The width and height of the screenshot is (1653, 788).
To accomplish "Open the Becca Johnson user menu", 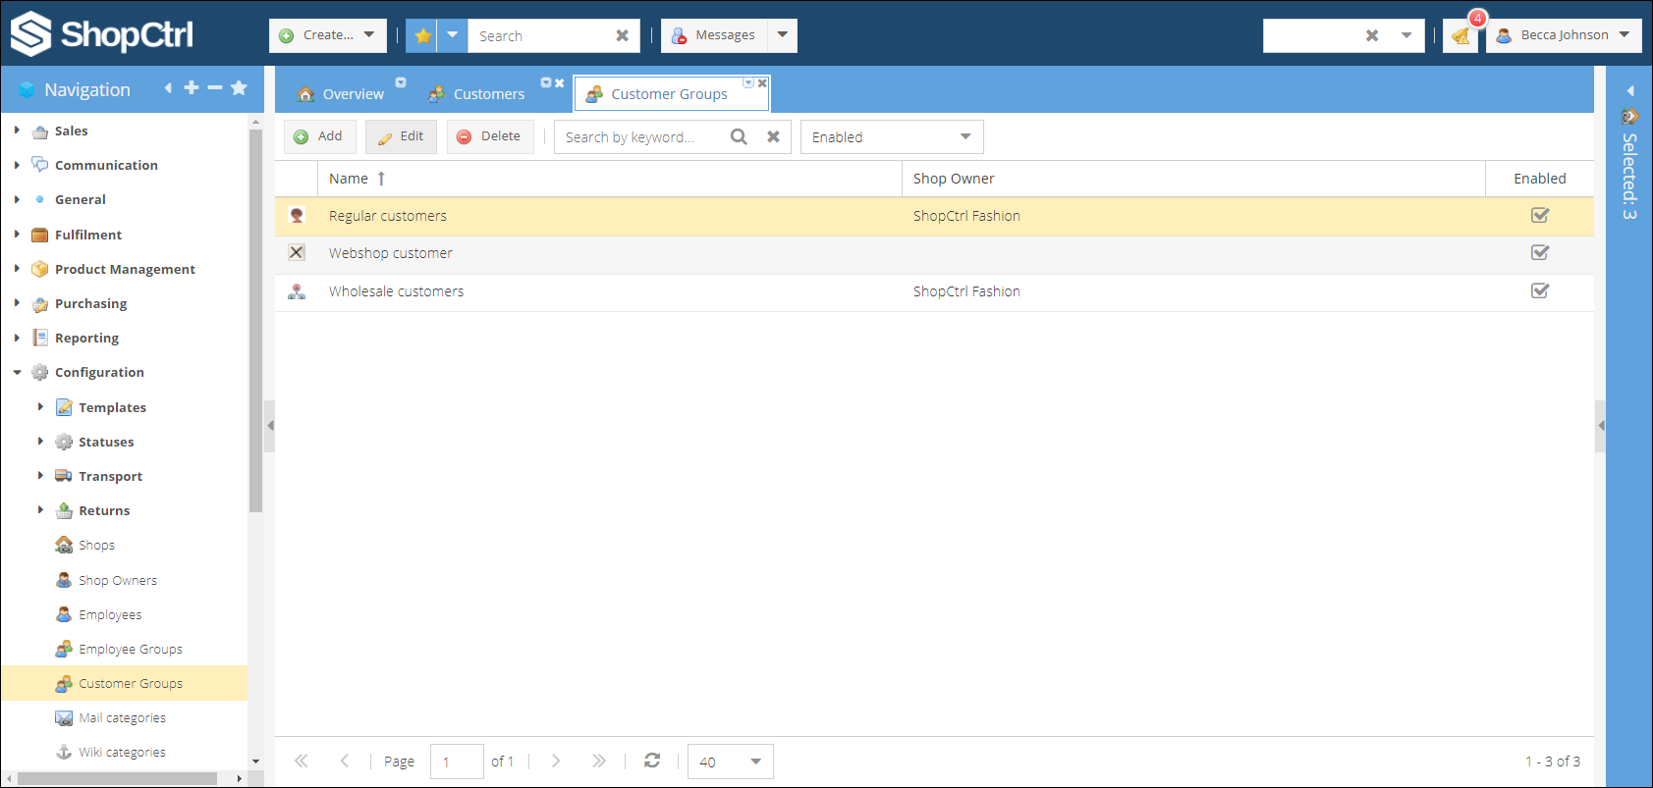I will pos(1564,35).
